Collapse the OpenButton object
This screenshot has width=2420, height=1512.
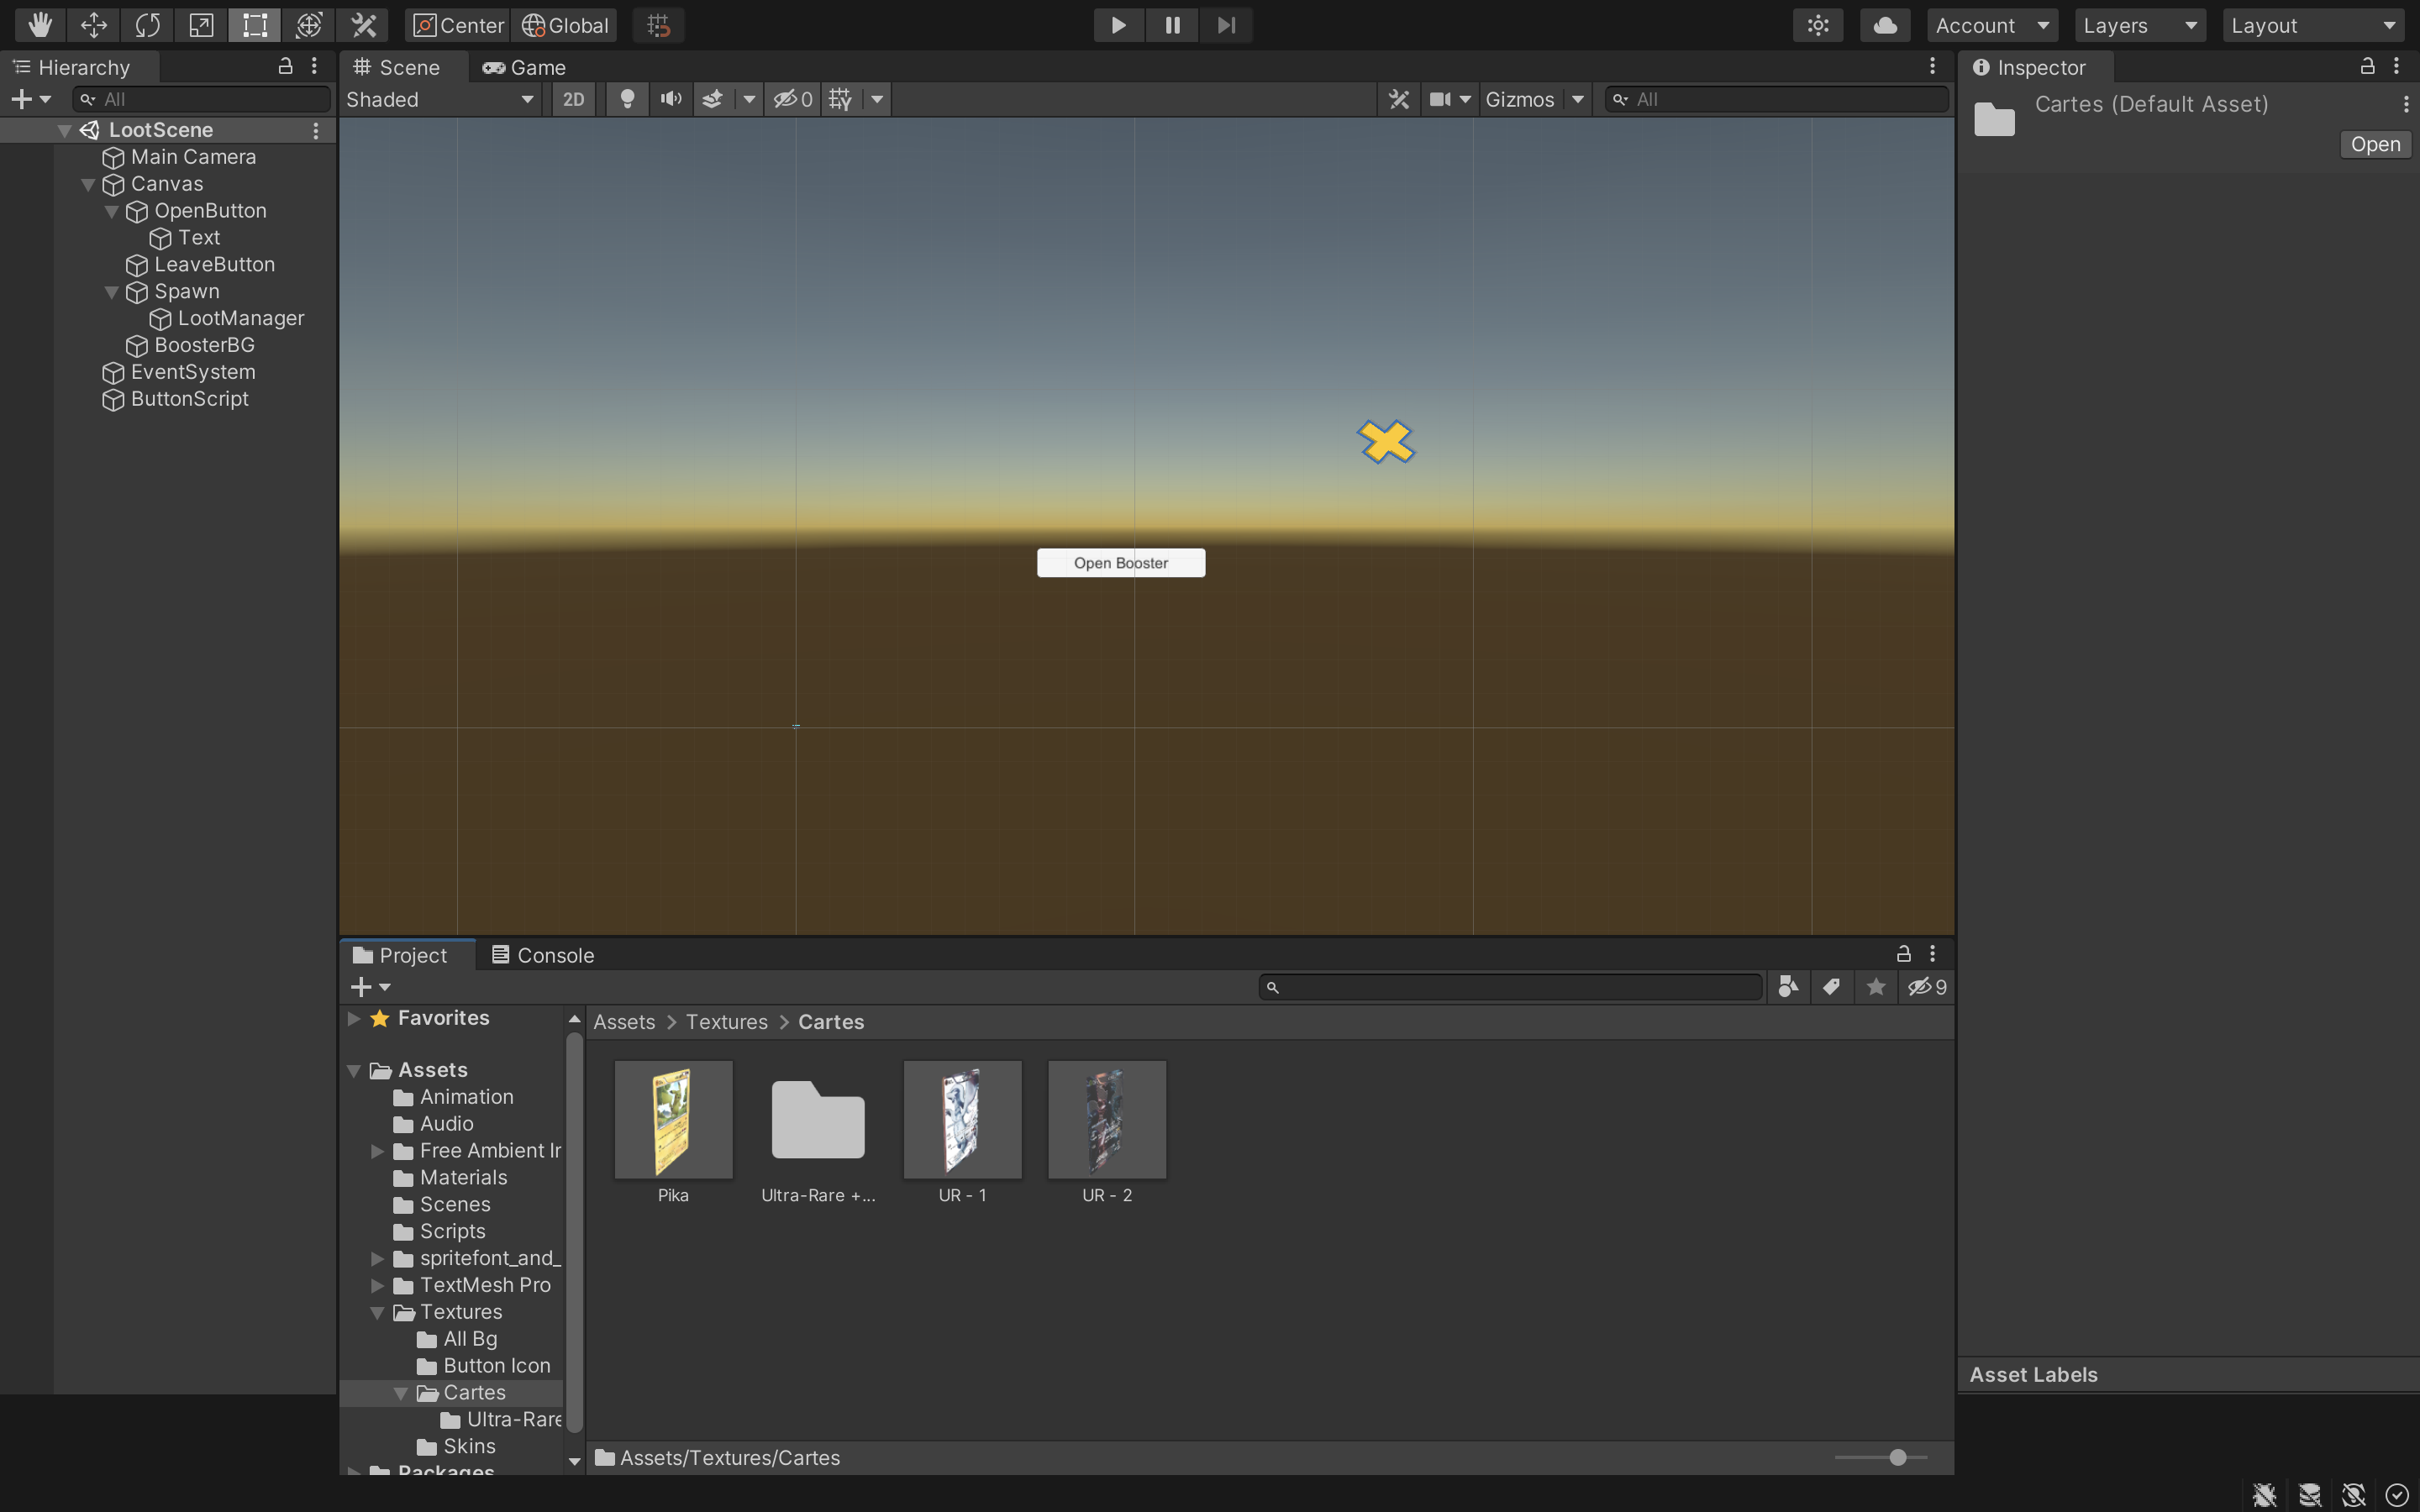point(112,211)
